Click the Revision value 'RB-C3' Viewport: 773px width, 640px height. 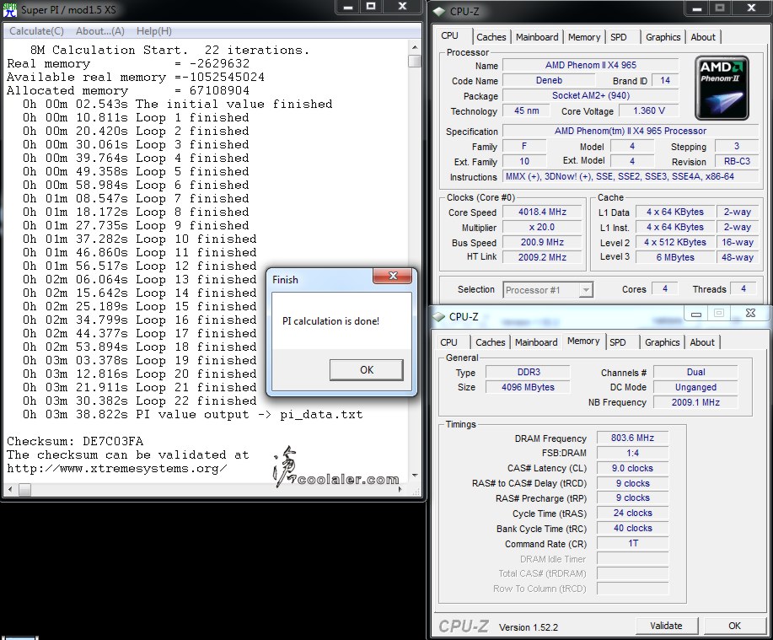click(737, 161)
